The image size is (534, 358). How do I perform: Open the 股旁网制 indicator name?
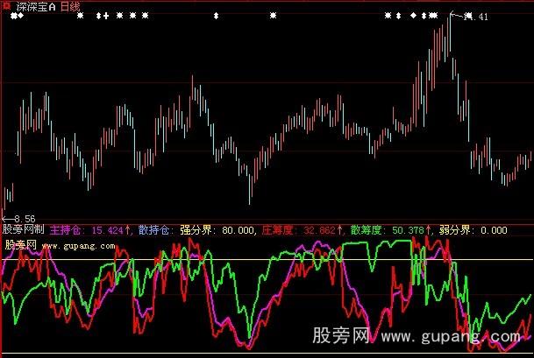point(23,230)
